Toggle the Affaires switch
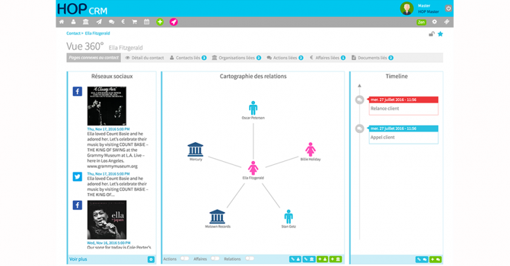Viewport: 510px width, 266px height. (214, 259)
